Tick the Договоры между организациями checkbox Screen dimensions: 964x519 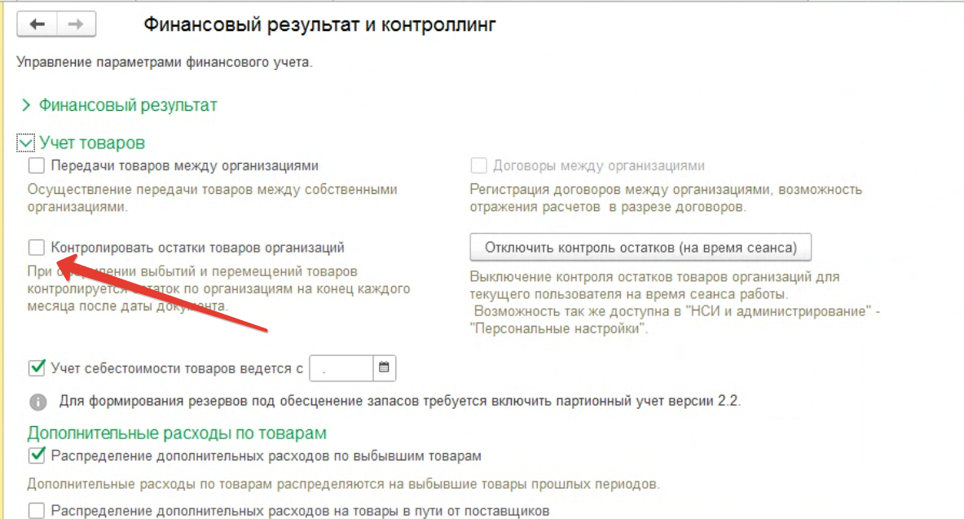point(479,166)
